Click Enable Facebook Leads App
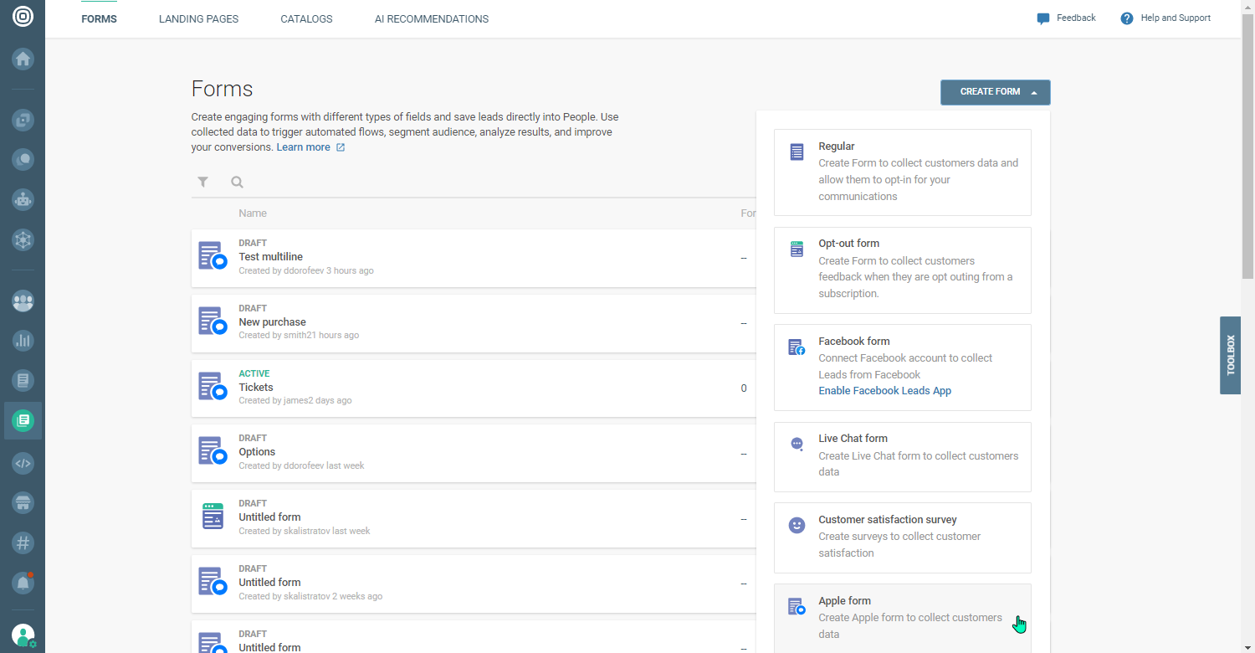 click(x=884, y=390)
